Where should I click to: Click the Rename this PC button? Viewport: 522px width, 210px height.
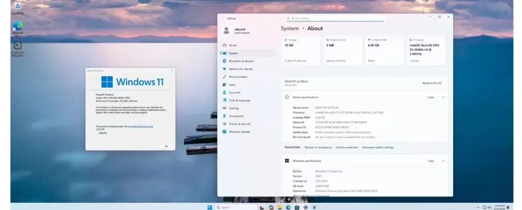432,83
